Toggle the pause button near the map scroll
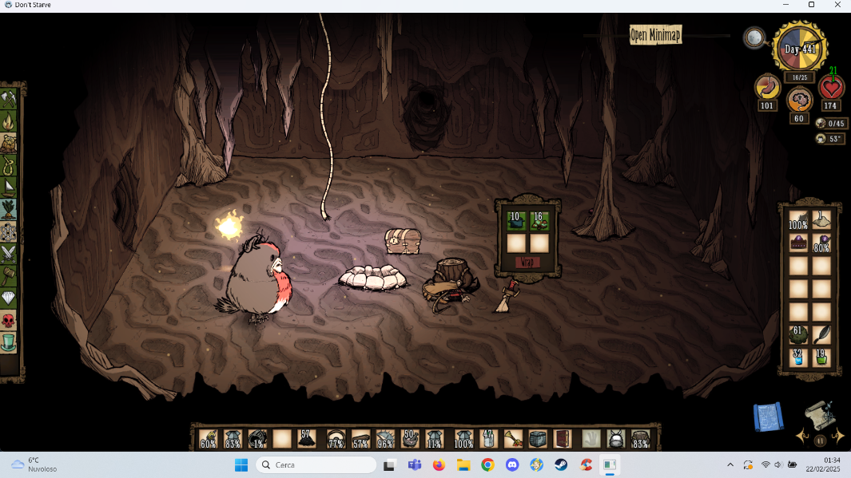 [819, 440]
